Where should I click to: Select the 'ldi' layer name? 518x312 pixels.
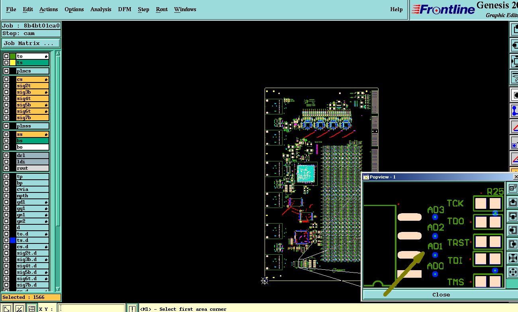pyautogui.click(x=33, y=162)
